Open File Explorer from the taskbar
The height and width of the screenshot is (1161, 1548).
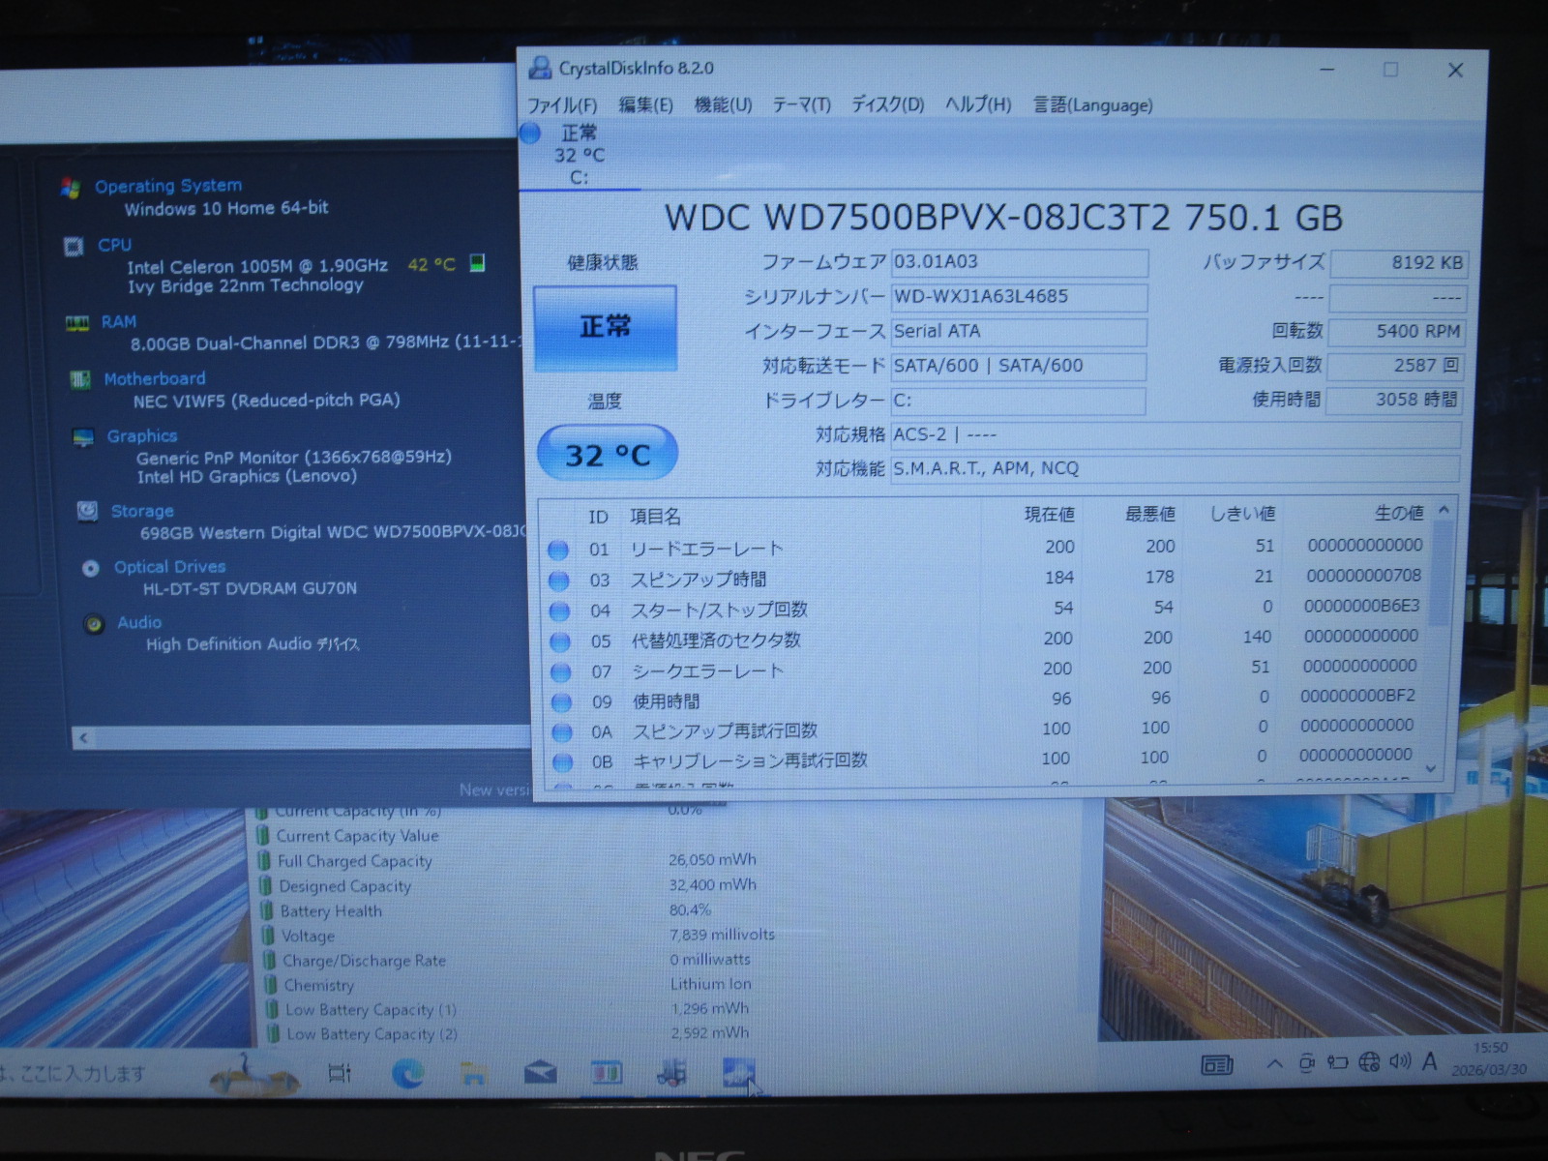(x=473, y=1072)
